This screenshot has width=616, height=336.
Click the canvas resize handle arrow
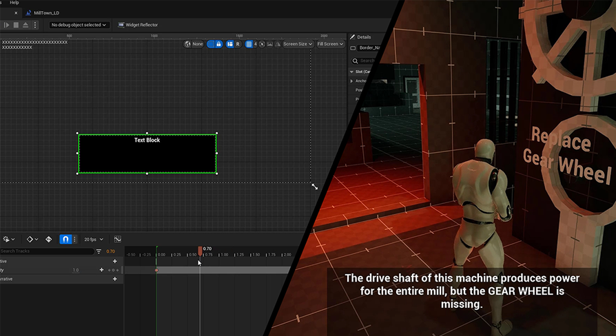(x=315, y=187)
